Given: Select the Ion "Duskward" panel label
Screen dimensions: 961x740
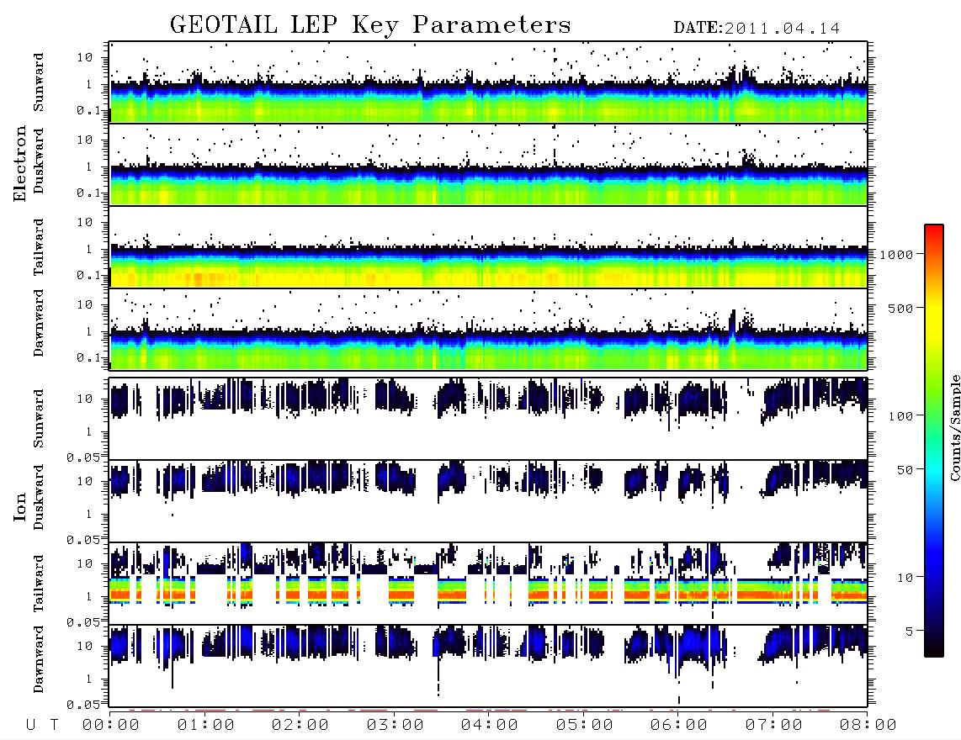Looking at the screenshot, I should [39, 498].
